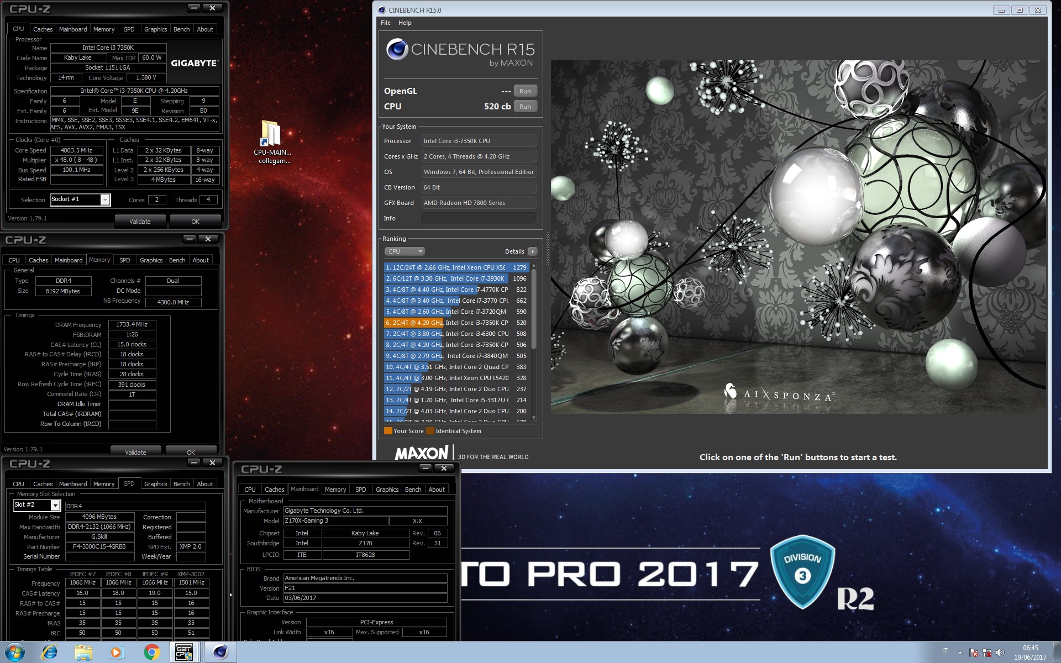Open the Action Center flag icon
The image size is (1061, 663).
point(974,653)
